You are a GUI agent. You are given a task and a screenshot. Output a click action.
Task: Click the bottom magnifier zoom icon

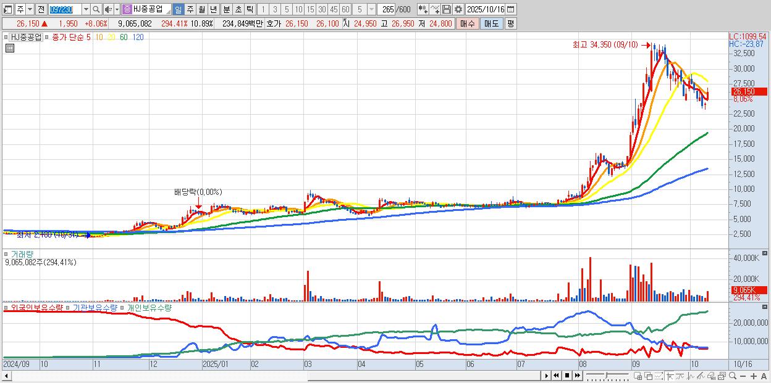[x=733, y=376]
